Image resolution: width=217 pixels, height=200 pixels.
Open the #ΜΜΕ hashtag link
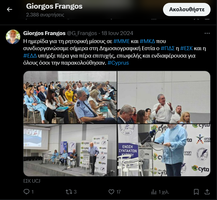pos(122,41)
